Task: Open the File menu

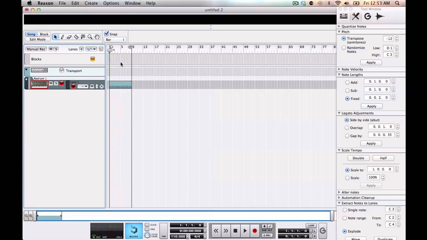Action: pyautogui.click(x=62, y=3)
